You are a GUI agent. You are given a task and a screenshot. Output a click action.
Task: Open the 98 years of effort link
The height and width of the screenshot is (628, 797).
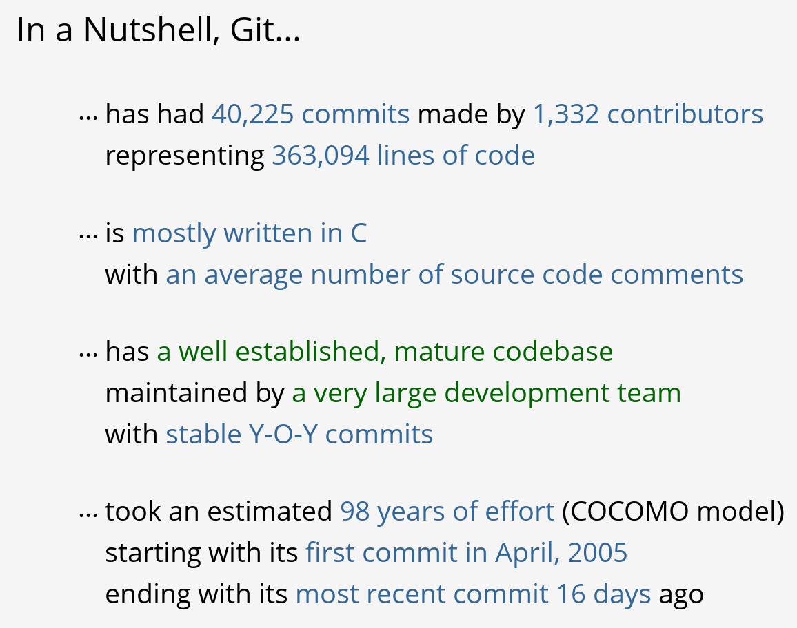[x=447, y=512]
